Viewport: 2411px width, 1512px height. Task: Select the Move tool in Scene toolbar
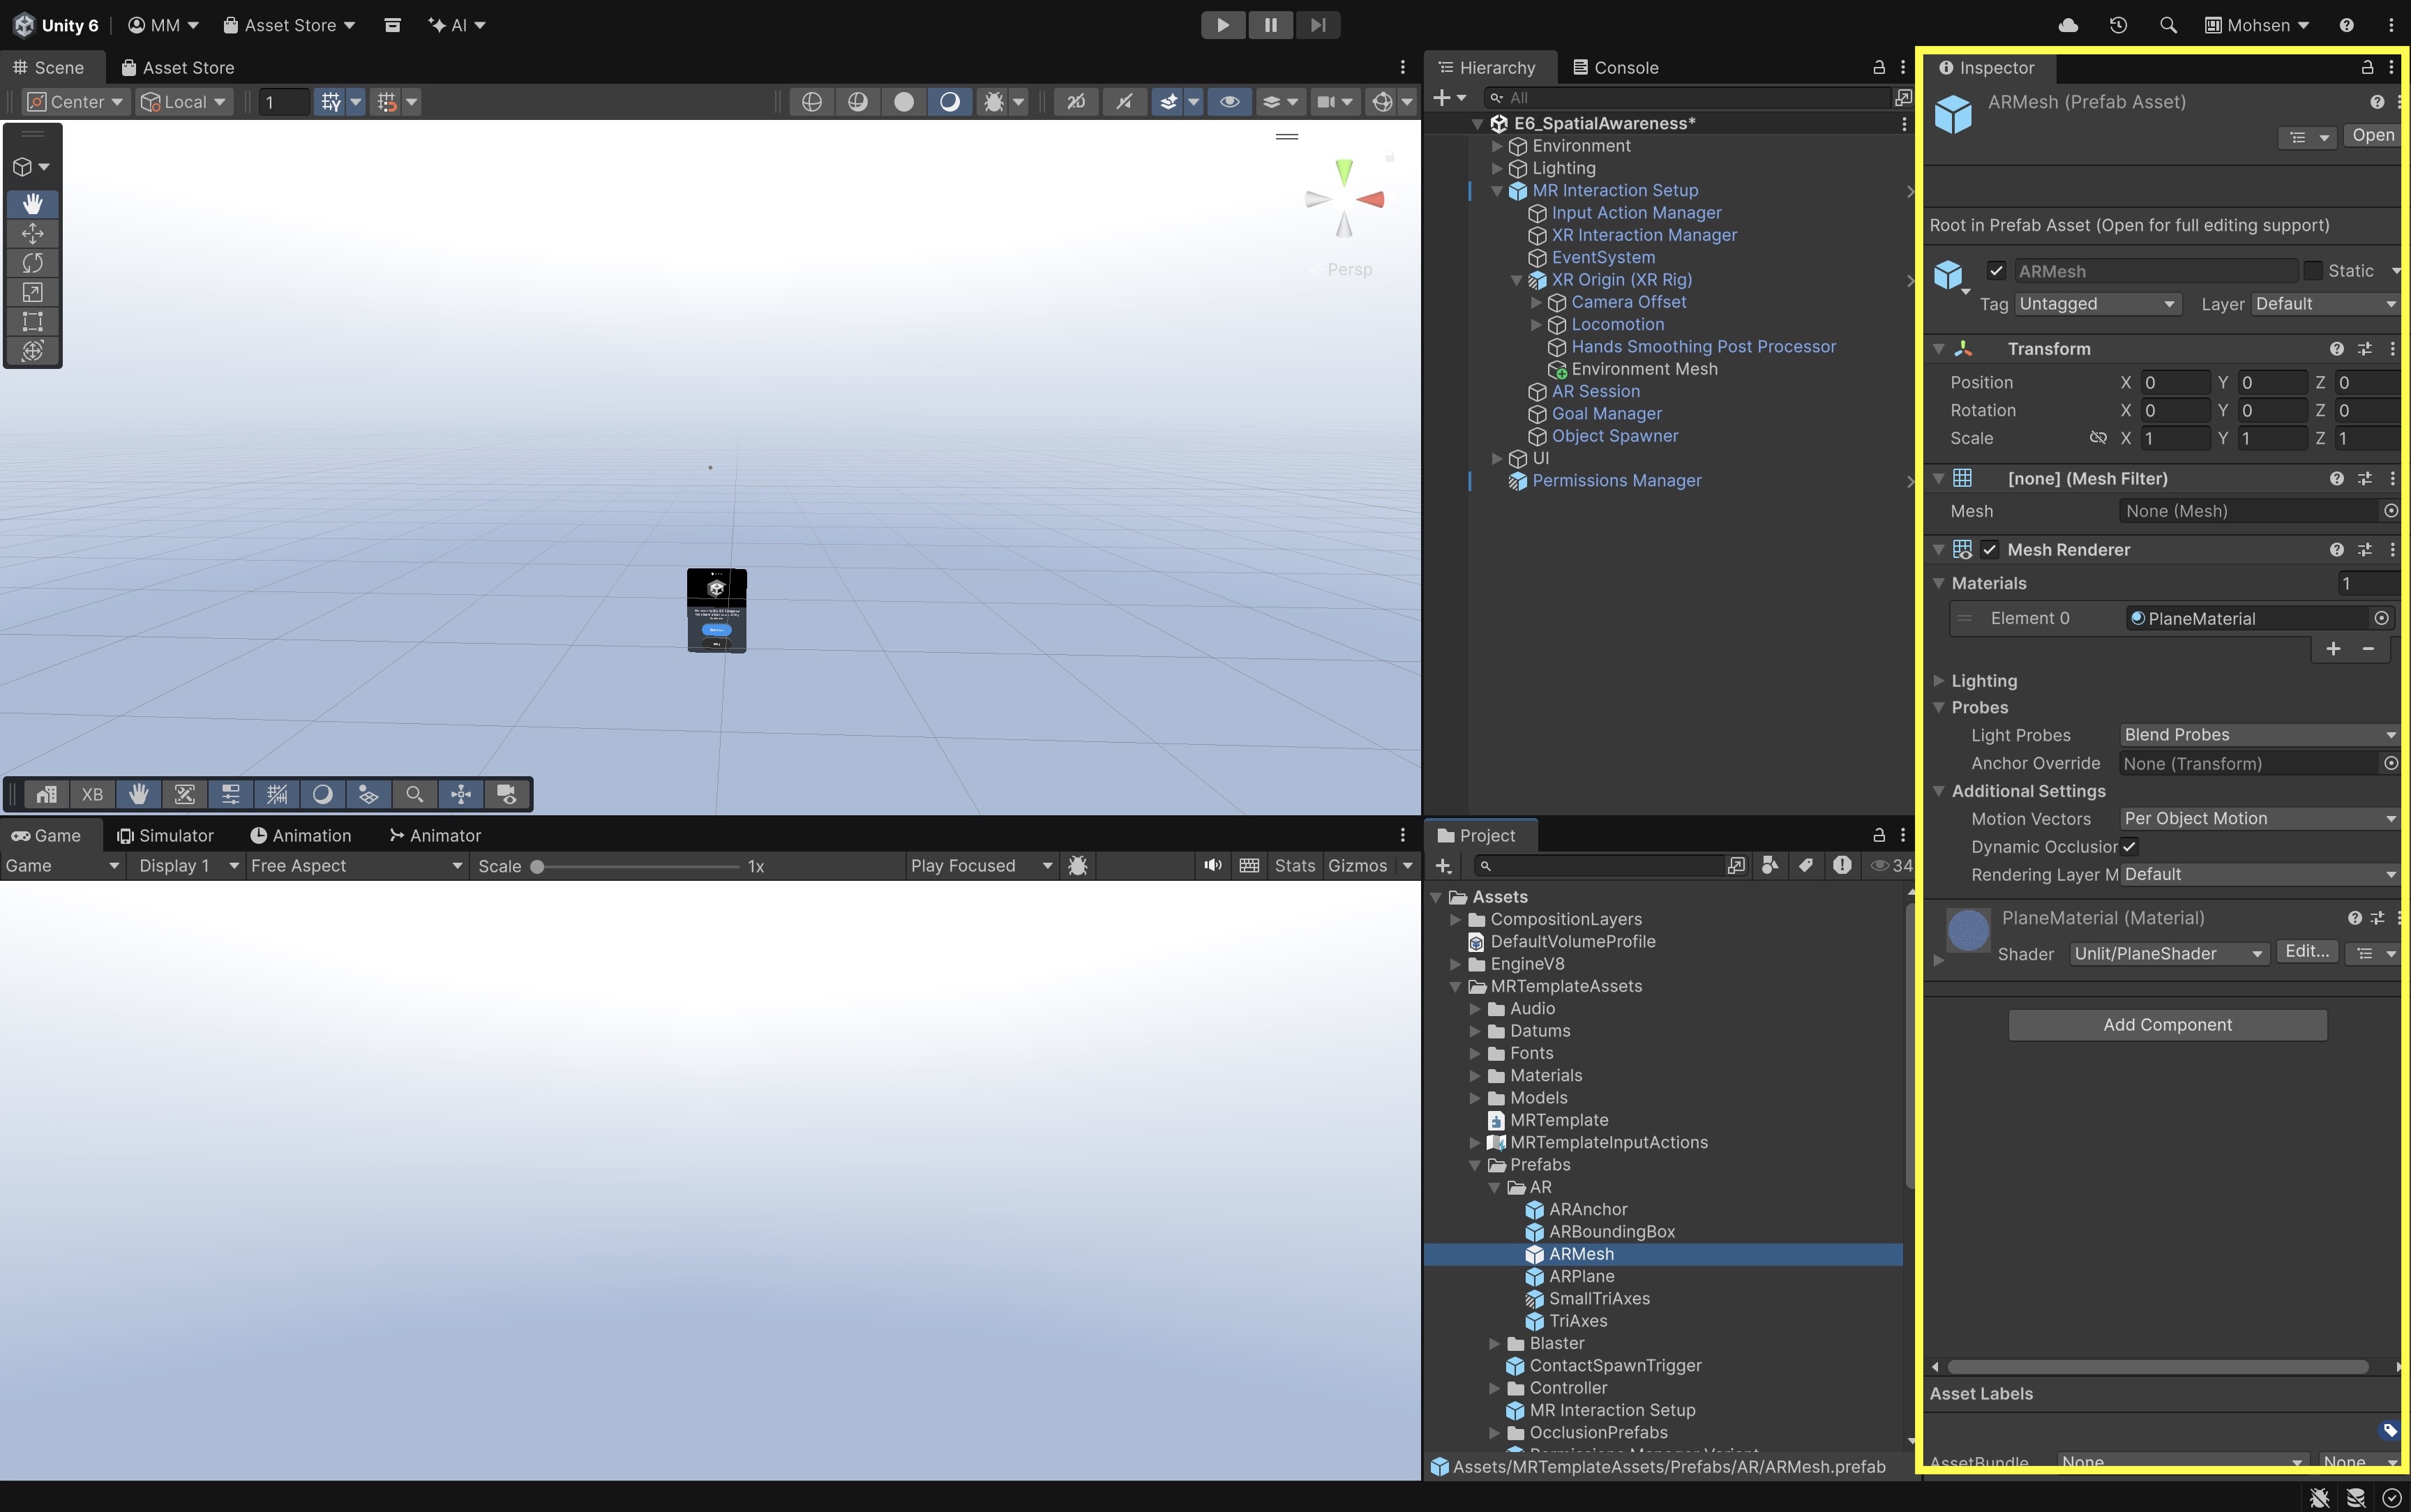(x=32, y=233)
